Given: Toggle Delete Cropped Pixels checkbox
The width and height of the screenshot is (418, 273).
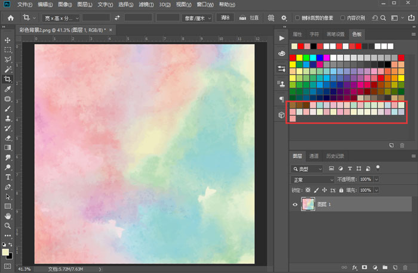Looking at the screenshot, I should tap(297, 18).
